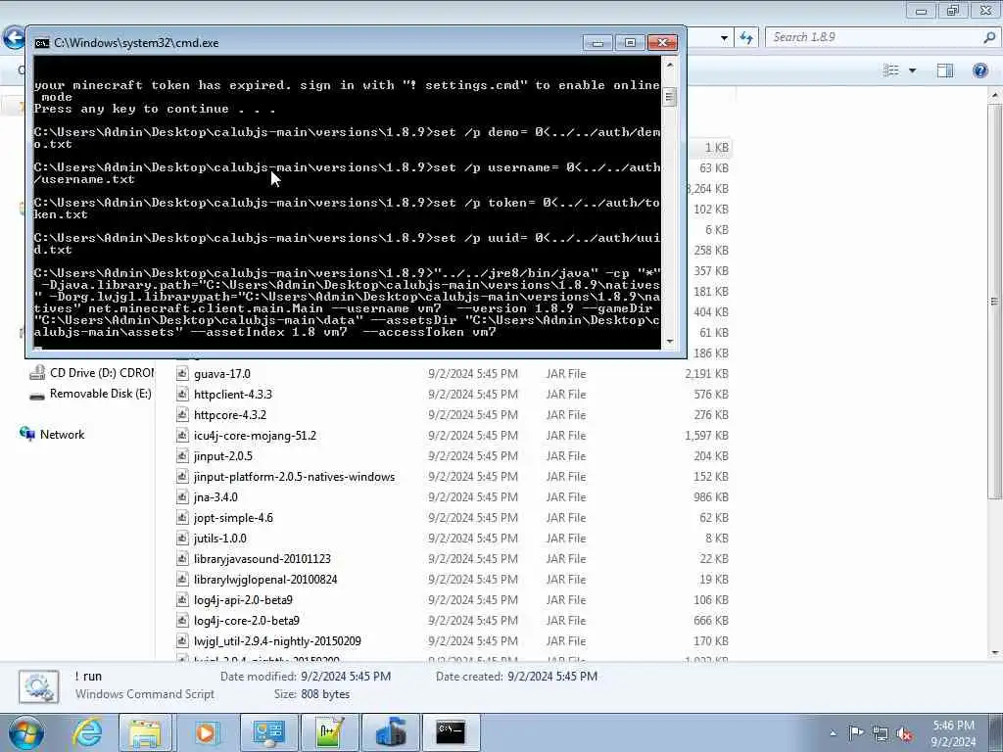
Task: Click cmd scrollbar up arrow
Action: pyautogui.click(x=670, y=65)
